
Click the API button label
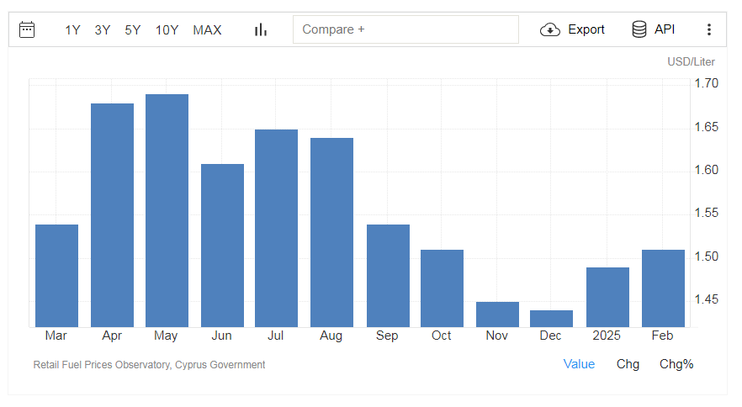click(665, 29)
